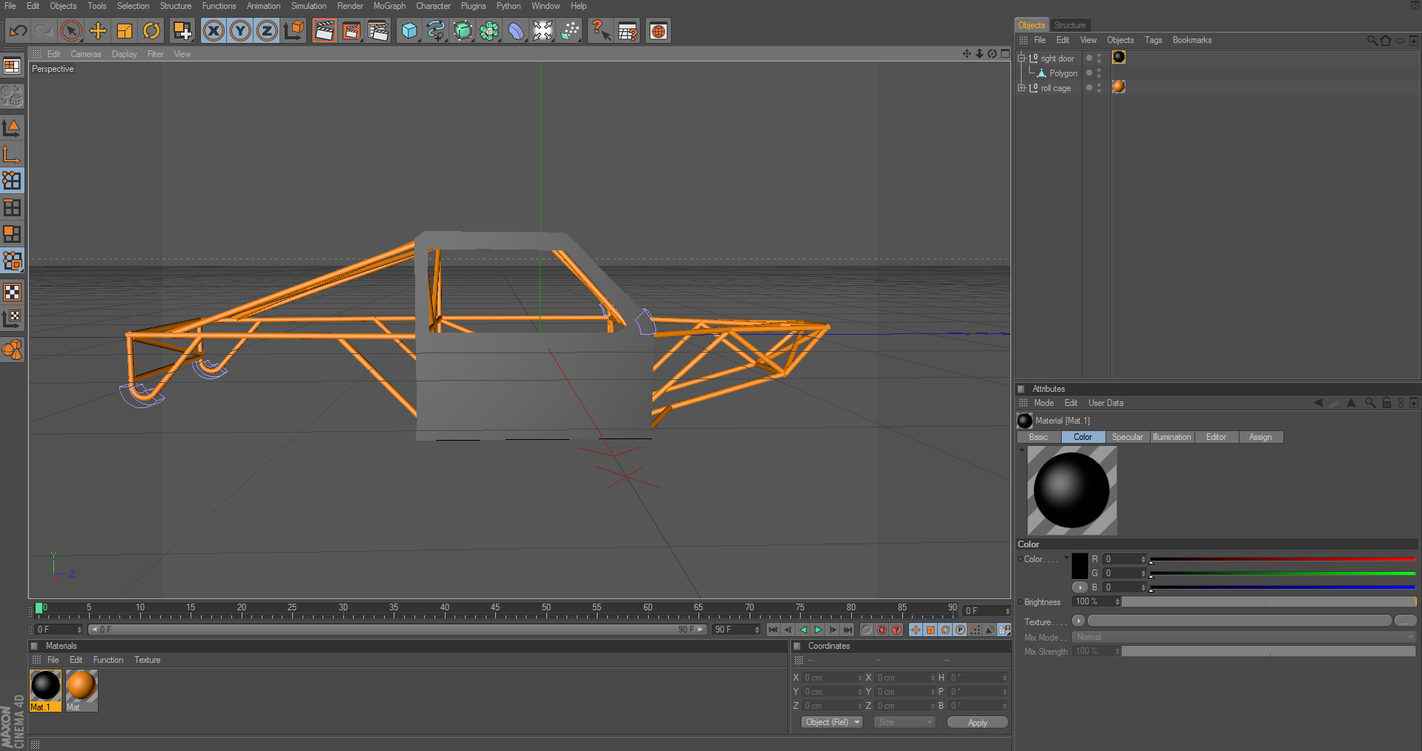This screenshot has height=751, width=1422.
Task: Click the Apply button in Coordinates
Action: click(x=977, y=723)
